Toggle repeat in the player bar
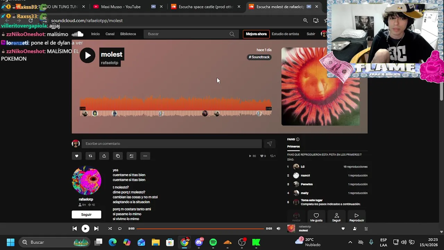444x250 pixels. click(x=120, y=228)
